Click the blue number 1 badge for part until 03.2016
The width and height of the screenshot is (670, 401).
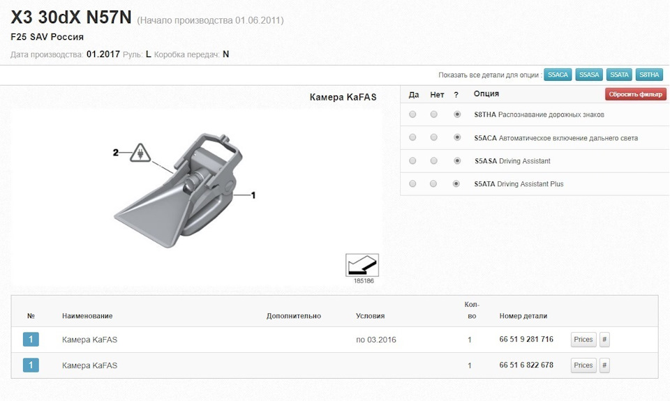31,340
